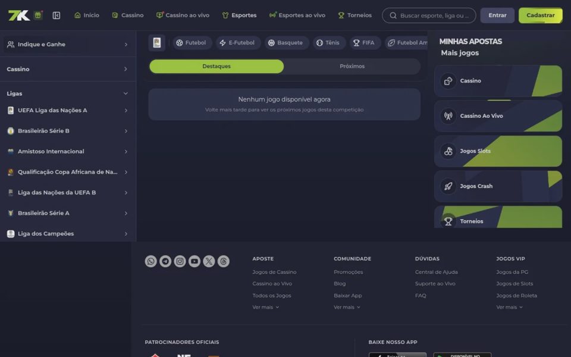Image resolution: width=571 pixels, height=357 pixels.
Task: Switch to Destaques toggle
Action: coord(217,66)
